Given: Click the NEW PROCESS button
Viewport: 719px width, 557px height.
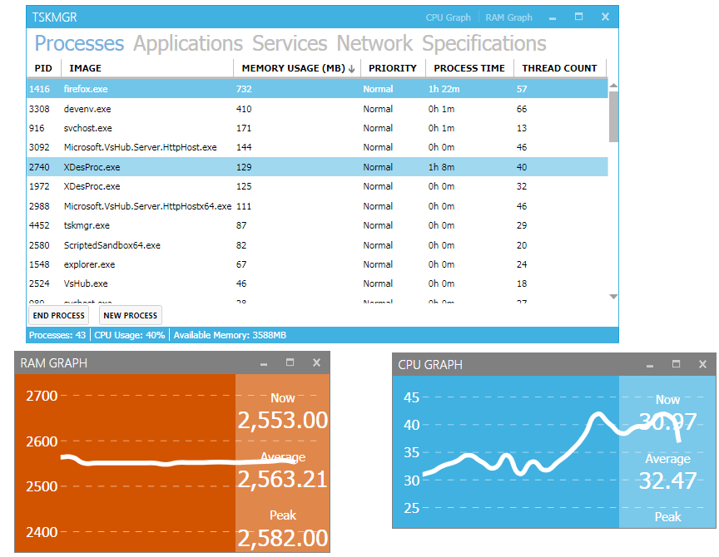Looking at the screenshot, I should pyautogui.click(x=130, y=315).
